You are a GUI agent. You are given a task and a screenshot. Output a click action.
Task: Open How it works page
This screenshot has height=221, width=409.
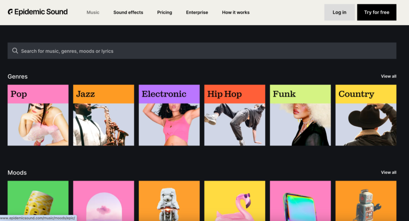coord(236,12)
